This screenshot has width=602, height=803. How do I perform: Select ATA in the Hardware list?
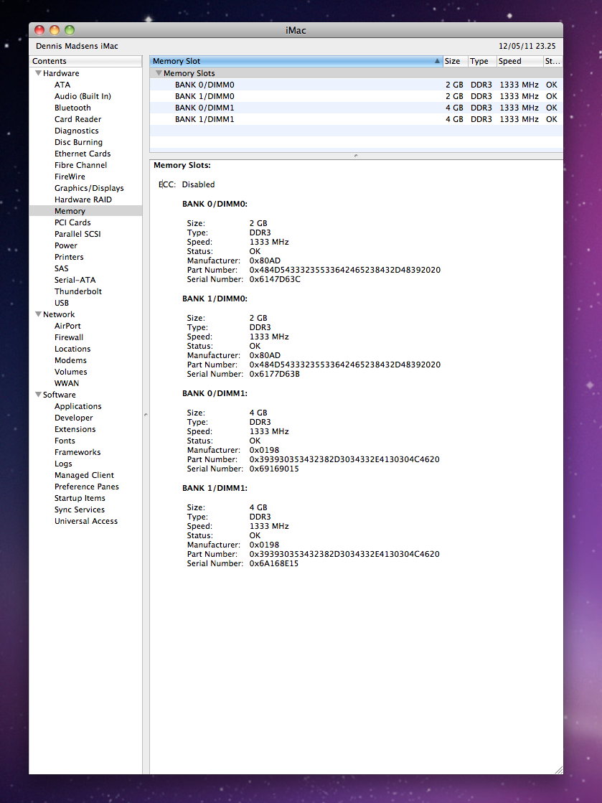pos(62,85)
